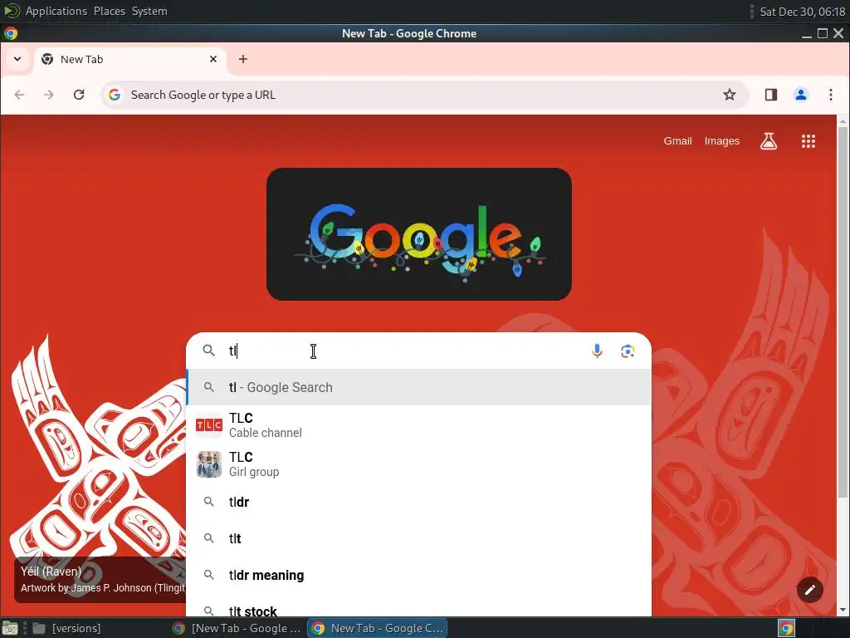Click the browser back arrow
Image resolution: width=850 pixels, height=638 pixels.
pos(20,95)
